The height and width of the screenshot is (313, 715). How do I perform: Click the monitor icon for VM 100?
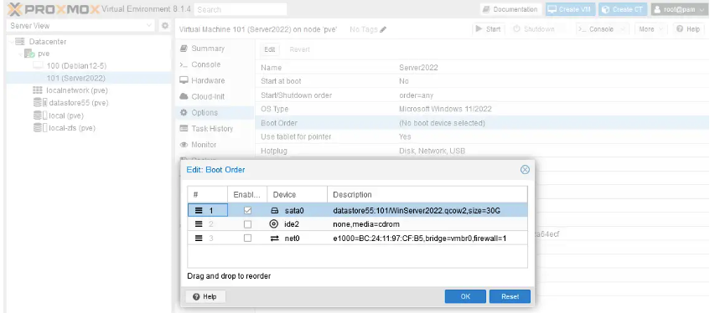39,66
